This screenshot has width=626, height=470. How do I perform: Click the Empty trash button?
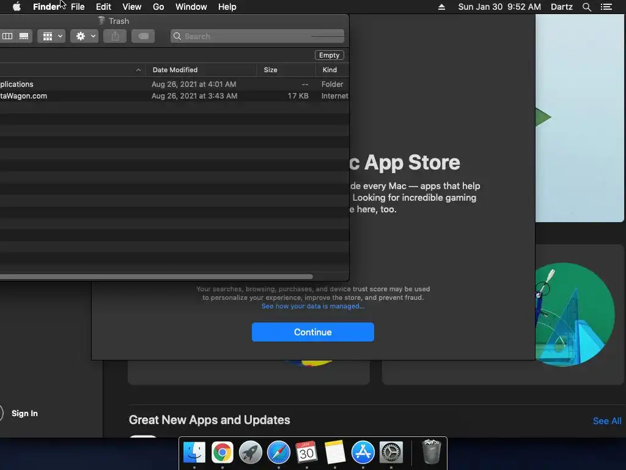point(330,55)
